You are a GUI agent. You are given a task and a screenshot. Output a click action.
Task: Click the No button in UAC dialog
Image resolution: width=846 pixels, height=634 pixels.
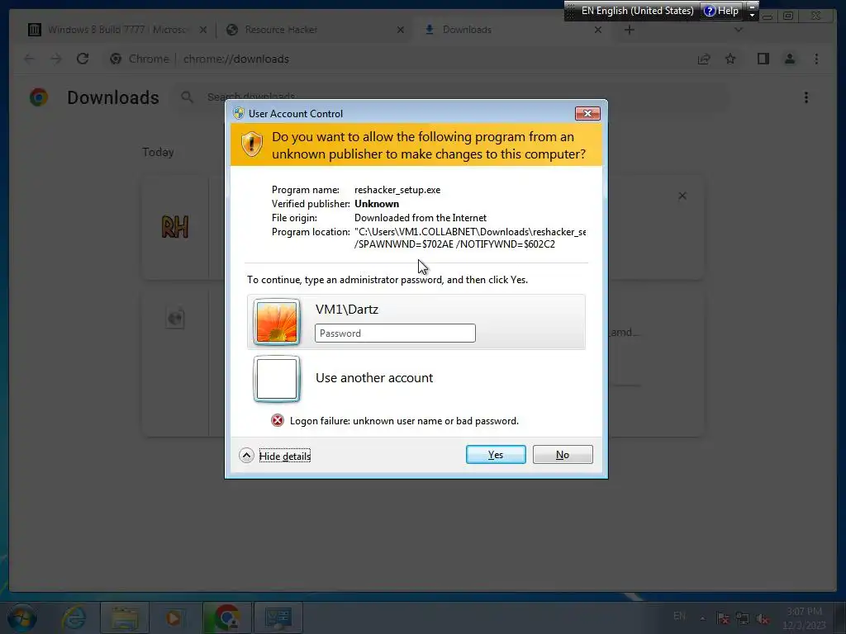pos(562,455)
